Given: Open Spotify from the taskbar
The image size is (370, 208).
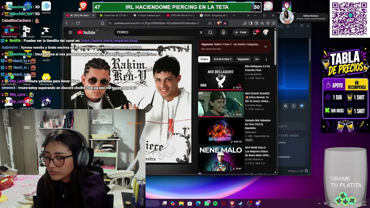Looking at the screenshot, I should pyautogui.click(x=215, y=203).
